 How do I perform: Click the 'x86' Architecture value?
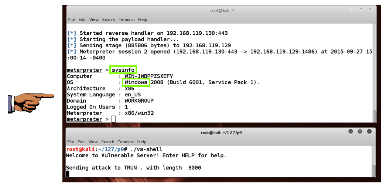[130, 88]
